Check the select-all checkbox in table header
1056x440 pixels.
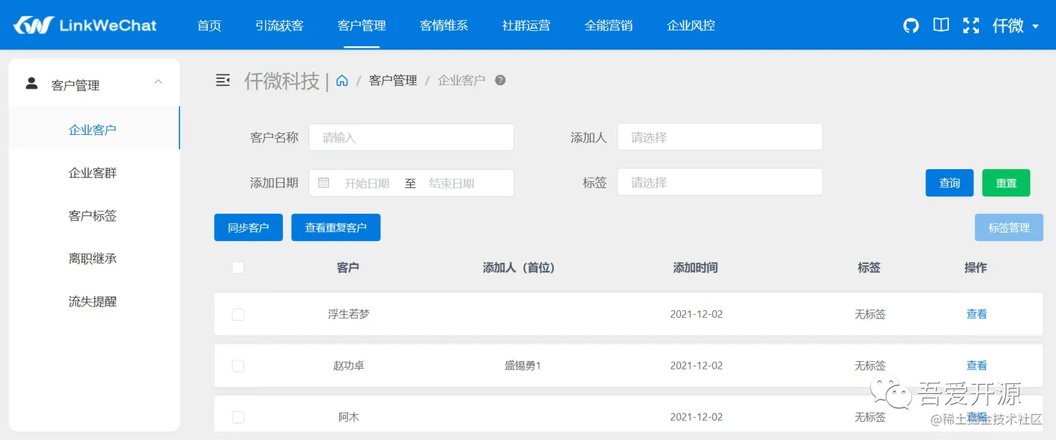point(238,267)
